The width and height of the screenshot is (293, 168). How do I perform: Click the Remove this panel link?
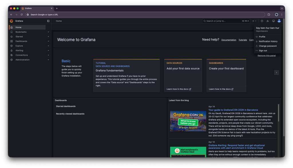click(x=266, y=56)
